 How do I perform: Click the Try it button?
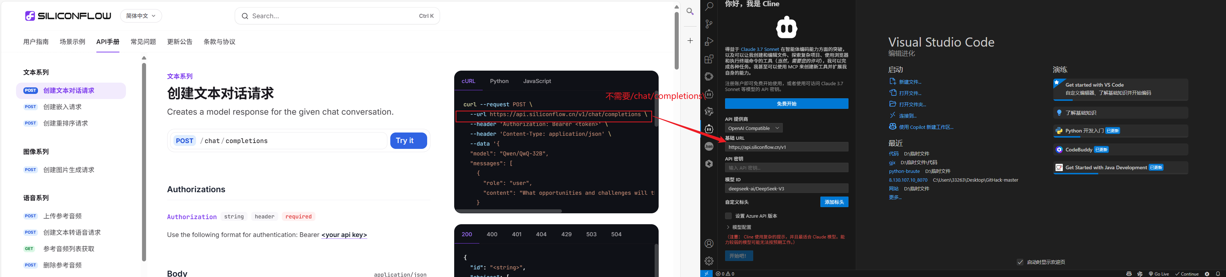point(408,141)
